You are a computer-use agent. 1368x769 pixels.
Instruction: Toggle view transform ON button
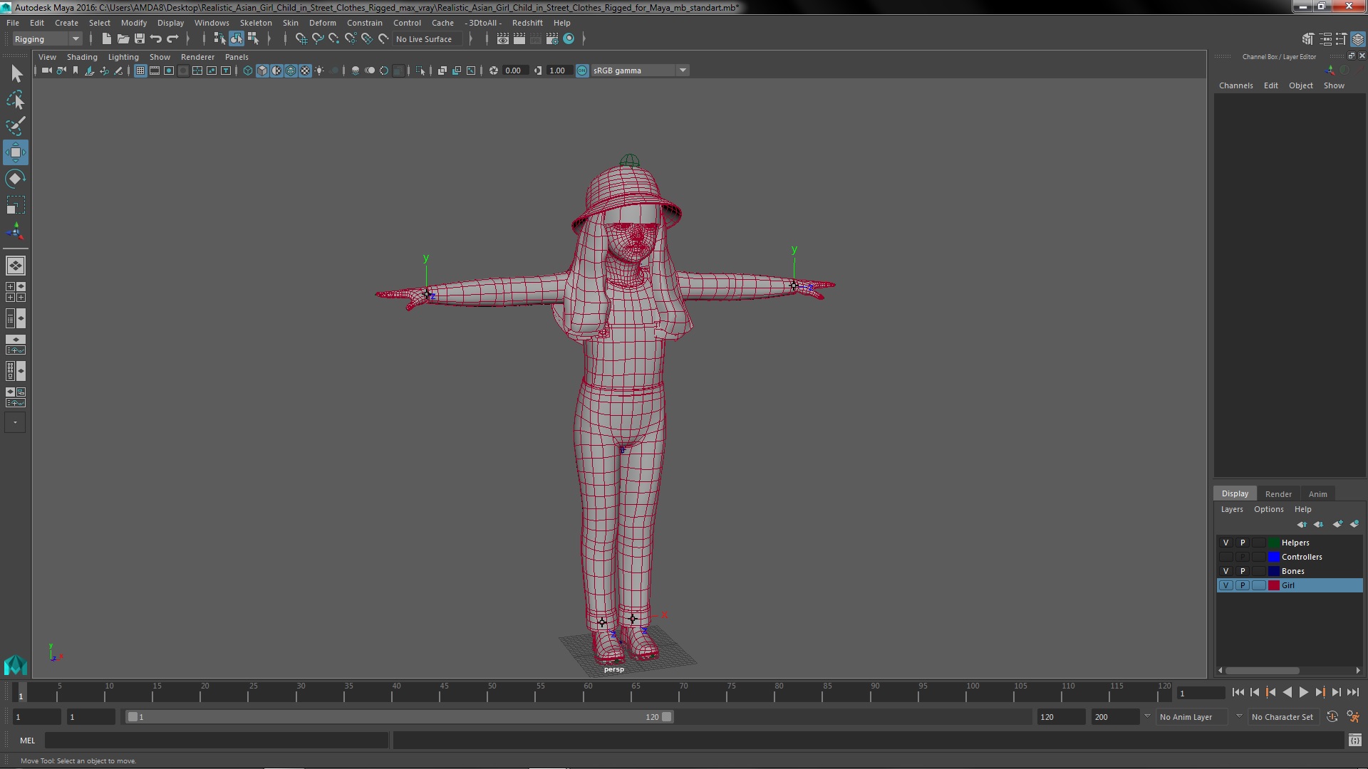point(582,70)
